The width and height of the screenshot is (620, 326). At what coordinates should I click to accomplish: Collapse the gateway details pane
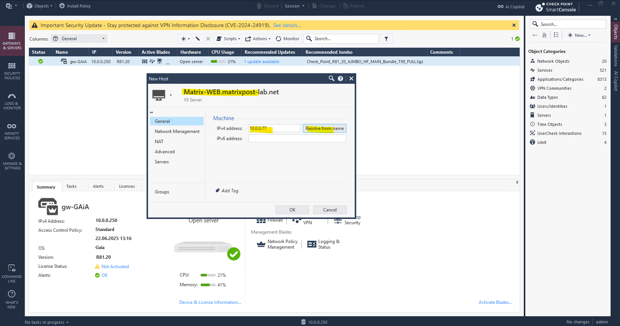[517, 182]
